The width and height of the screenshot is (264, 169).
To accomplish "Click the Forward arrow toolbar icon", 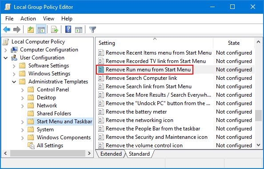I will tap(17, 30).
